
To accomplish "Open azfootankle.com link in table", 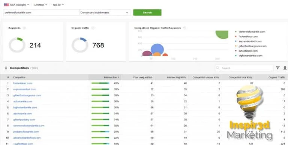I will tap(22, 101).
